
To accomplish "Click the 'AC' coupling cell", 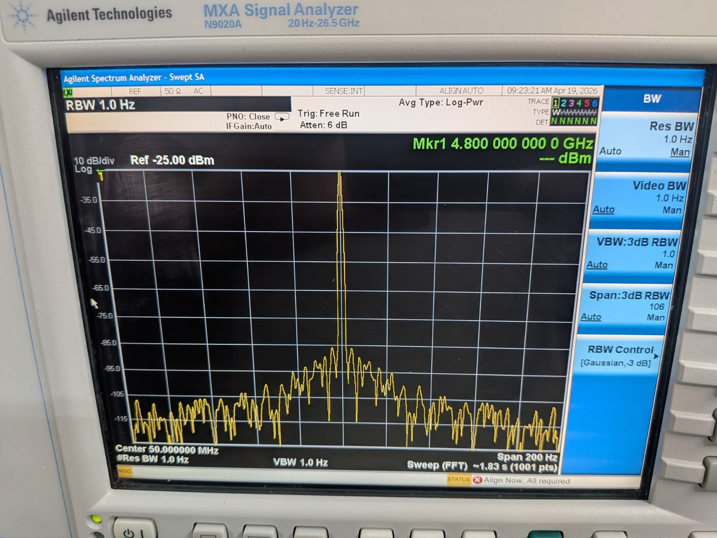I will click(198, 91).
